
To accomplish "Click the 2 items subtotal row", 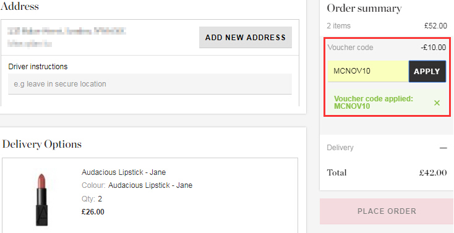I will (387, 26).
